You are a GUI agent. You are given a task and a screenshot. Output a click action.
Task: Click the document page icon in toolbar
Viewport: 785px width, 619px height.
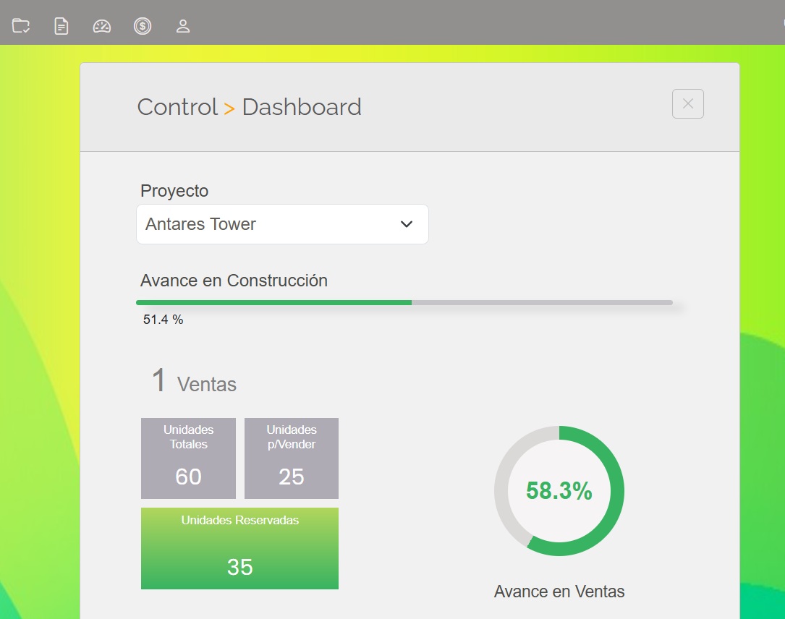61,26
